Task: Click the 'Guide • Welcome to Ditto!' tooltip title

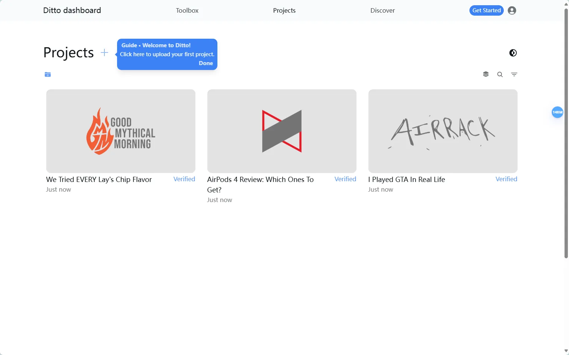Action: [x=156, y=45]
